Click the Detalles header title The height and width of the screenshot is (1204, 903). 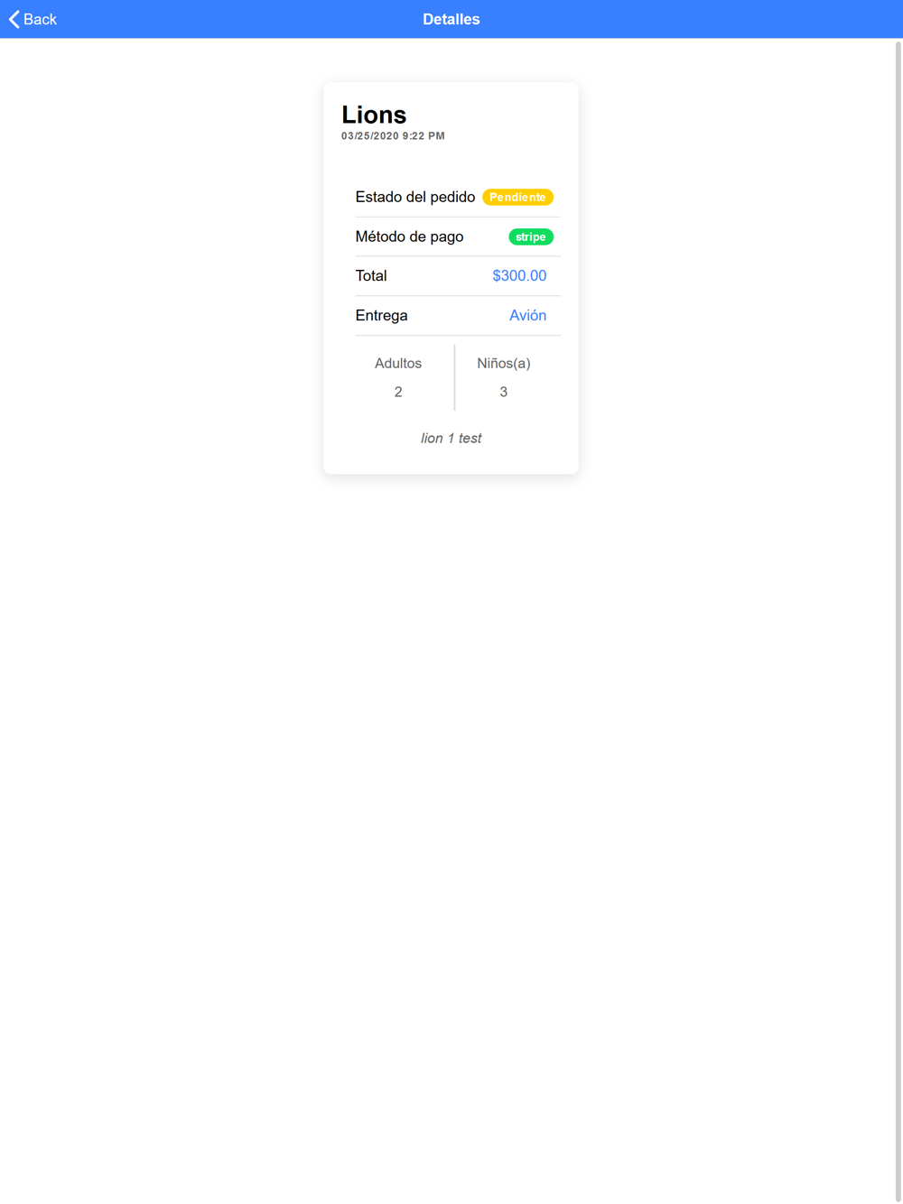coord(451,19)
